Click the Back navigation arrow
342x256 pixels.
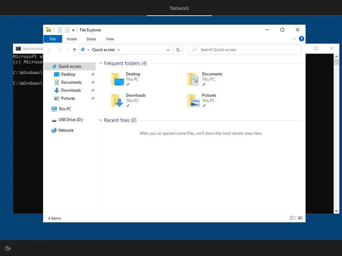tap(50, 50)
